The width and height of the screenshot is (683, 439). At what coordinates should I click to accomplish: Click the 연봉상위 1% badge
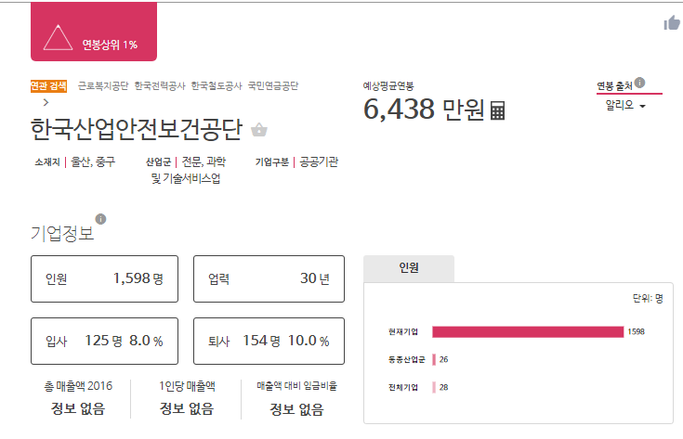pos(94,32)
